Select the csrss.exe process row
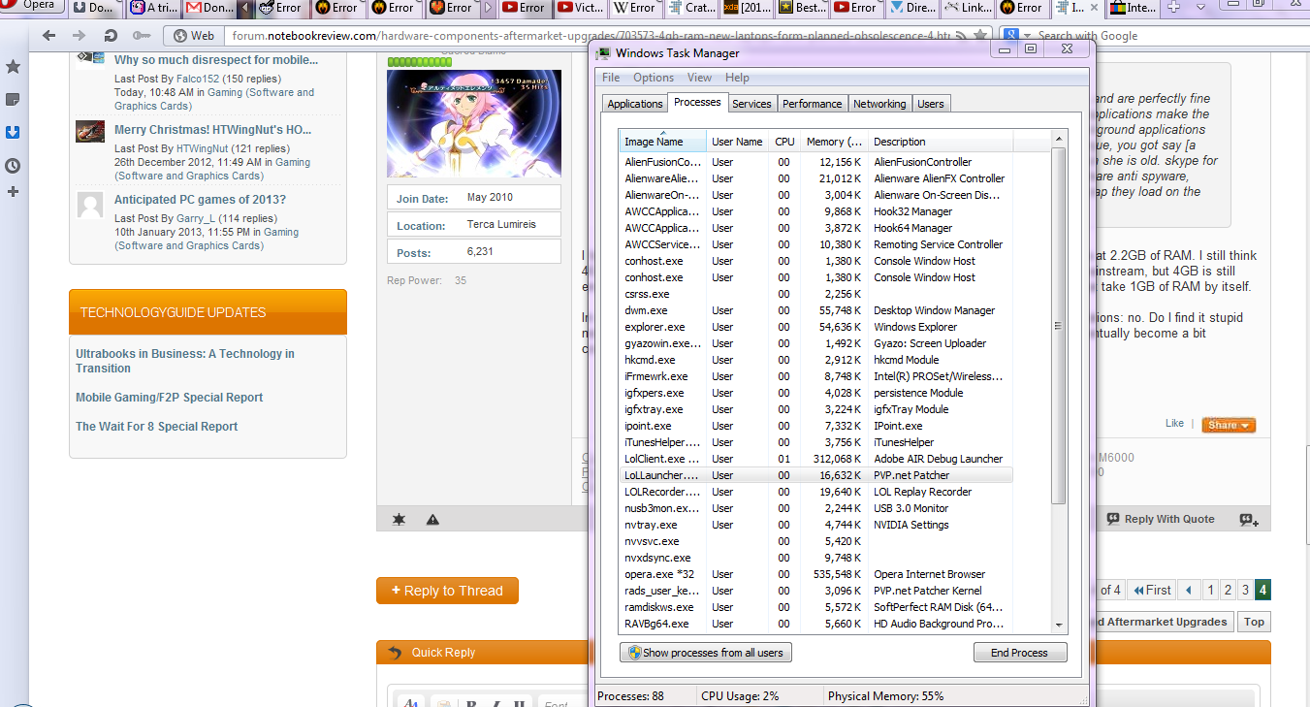The height and width of the screenshot is (707, 1310). point(815,294)
